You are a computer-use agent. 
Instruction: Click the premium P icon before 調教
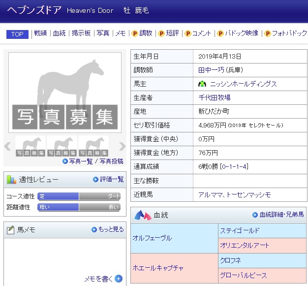(x=134, y=34)
